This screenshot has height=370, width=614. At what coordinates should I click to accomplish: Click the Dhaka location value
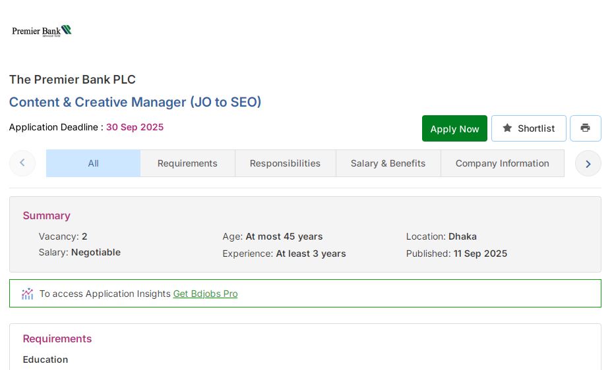tap(462, 236)
